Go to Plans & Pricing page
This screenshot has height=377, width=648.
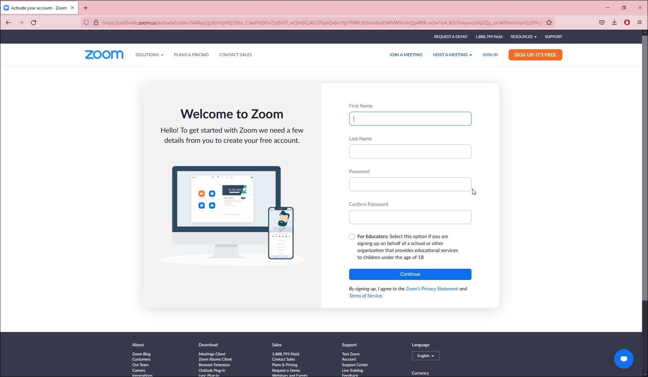click(191, 55)
